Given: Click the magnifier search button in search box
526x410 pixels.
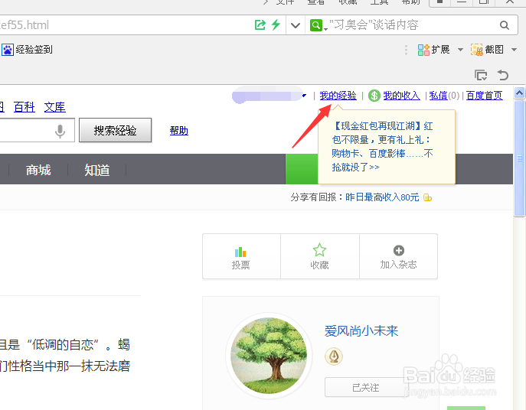Looking at the screenshot, I should (x=505, y=25).
